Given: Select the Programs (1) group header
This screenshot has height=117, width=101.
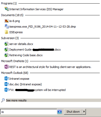Looking at the screenshot, I should (9, 3).
